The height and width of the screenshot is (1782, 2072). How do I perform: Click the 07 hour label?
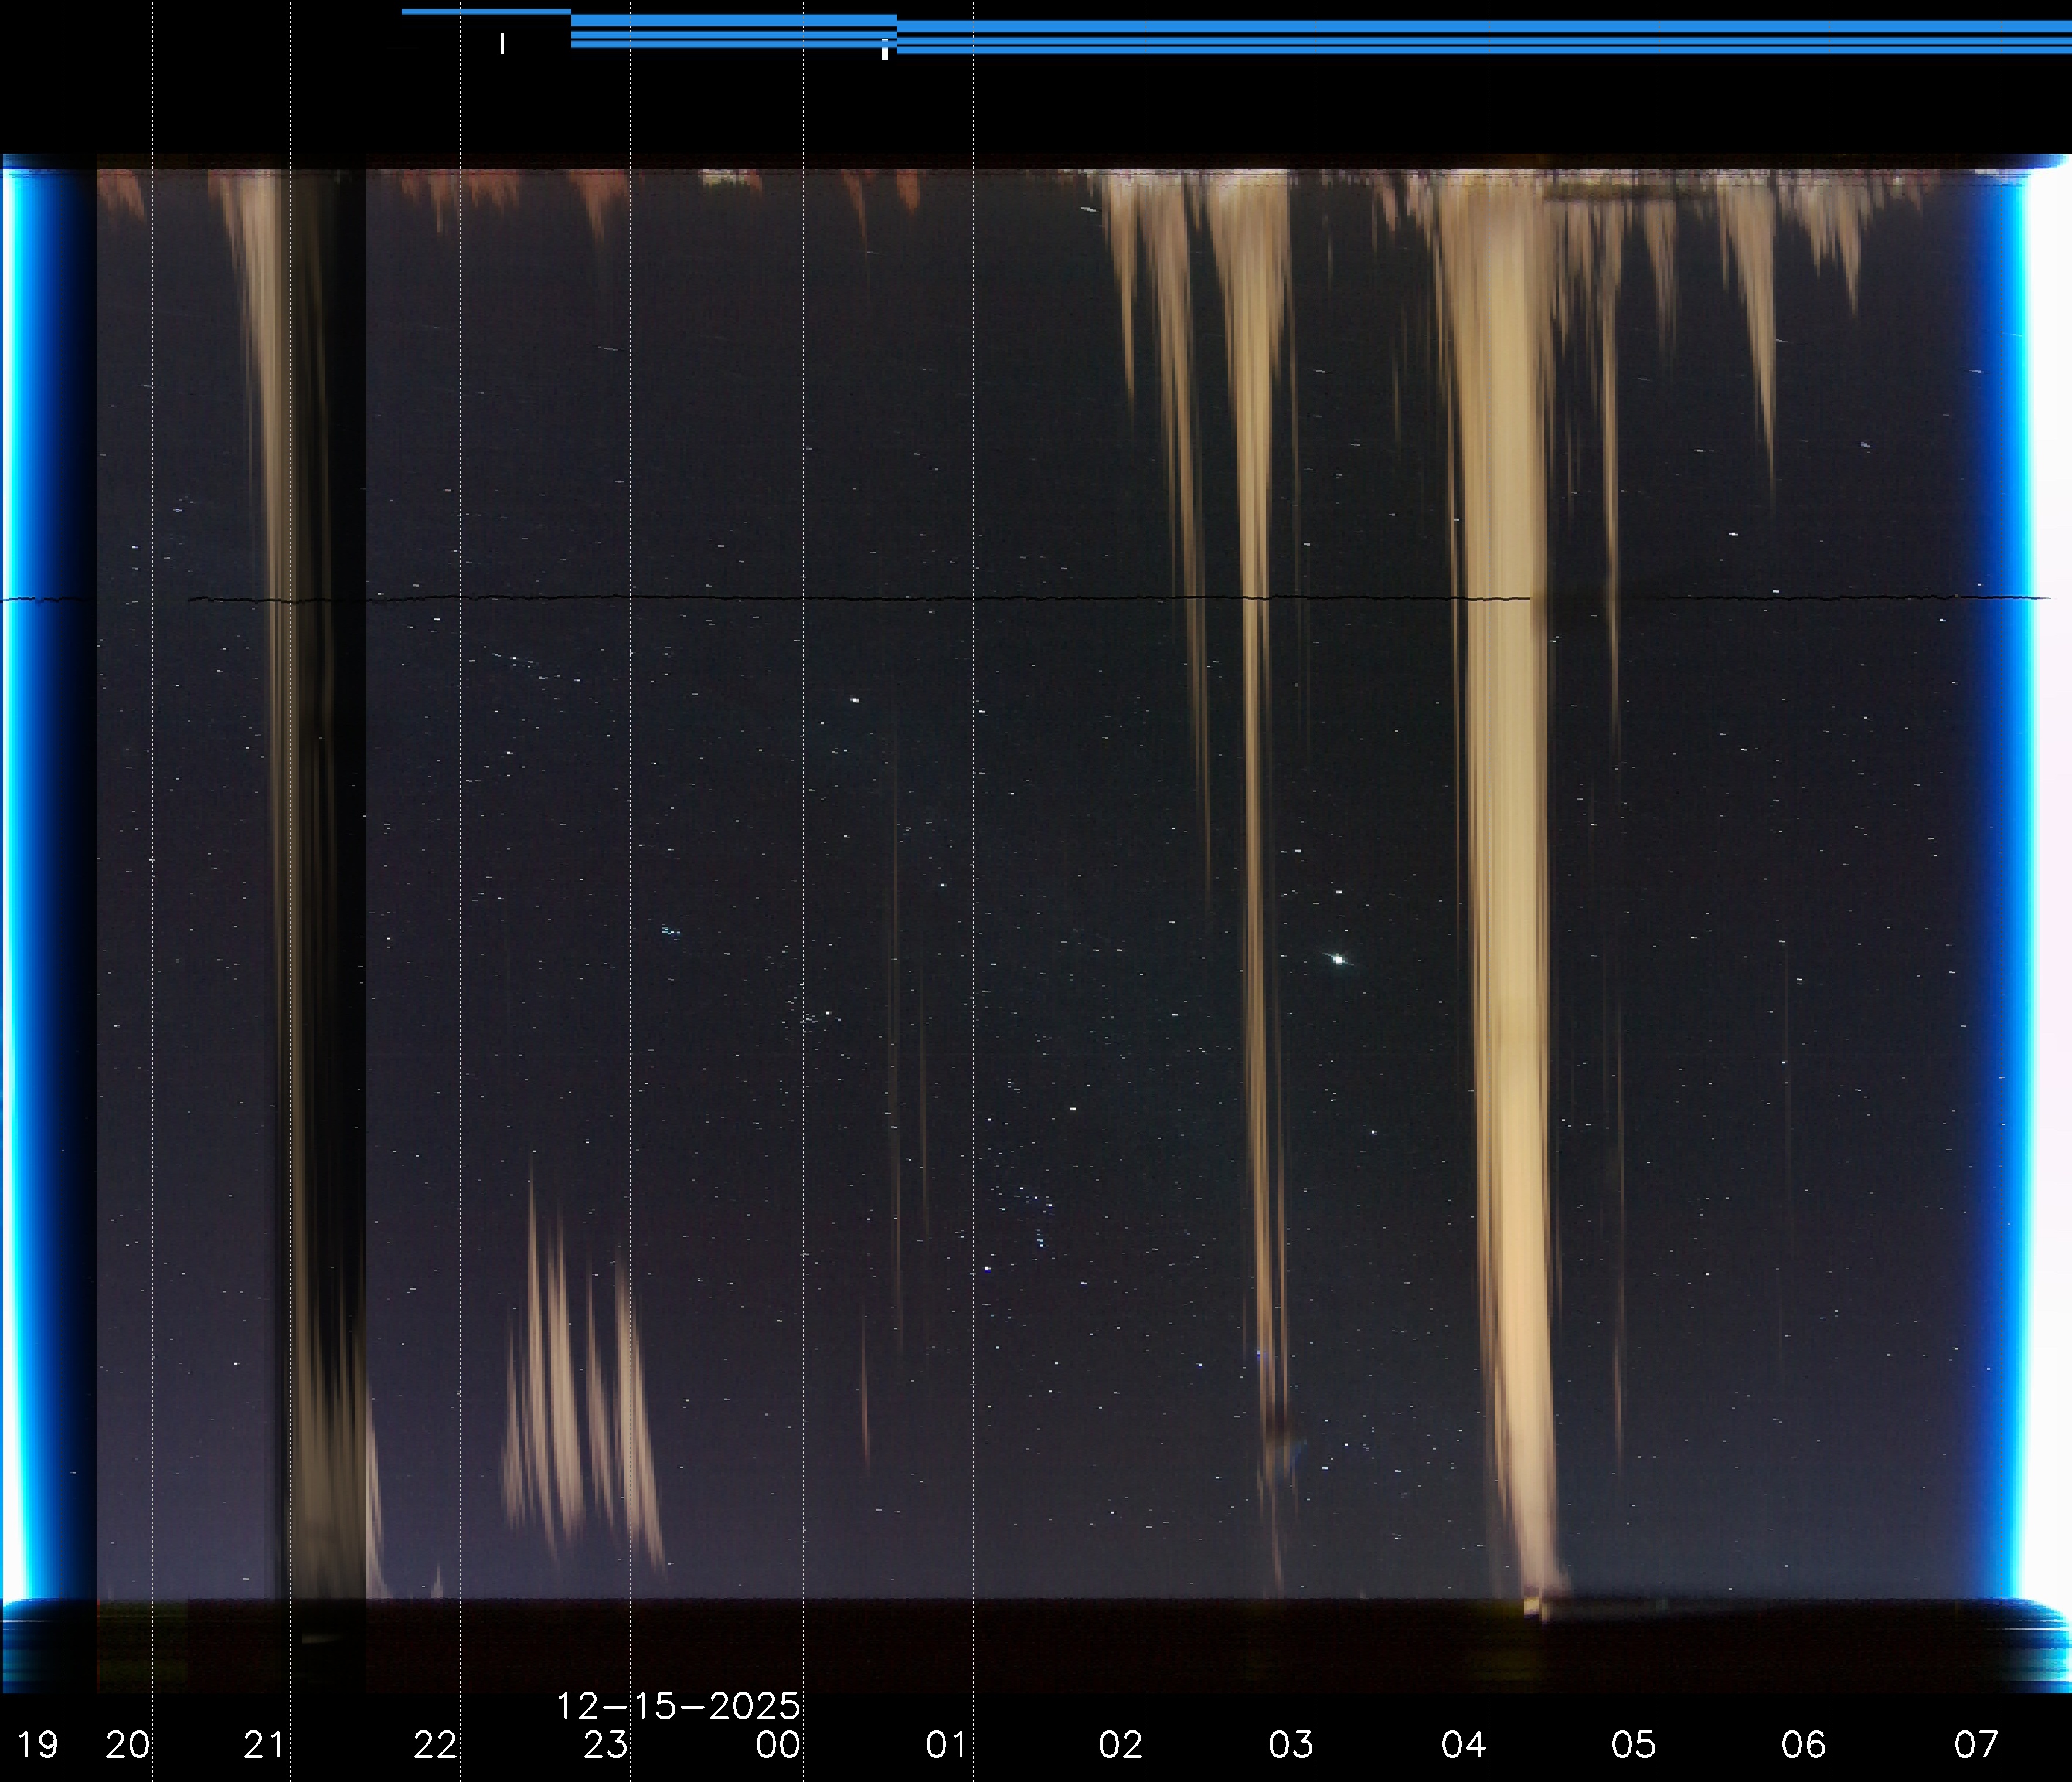pyautogui.click(x=1976, y=1745)
